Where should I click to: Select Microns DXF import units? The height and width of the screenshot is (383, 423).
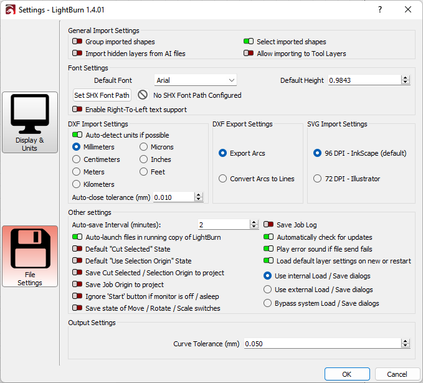143,147
